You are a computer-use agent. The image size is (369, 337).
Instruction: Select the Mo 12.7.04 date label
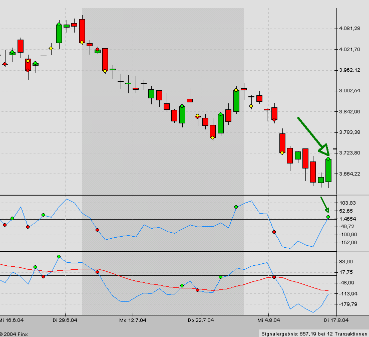click(132, 319)
